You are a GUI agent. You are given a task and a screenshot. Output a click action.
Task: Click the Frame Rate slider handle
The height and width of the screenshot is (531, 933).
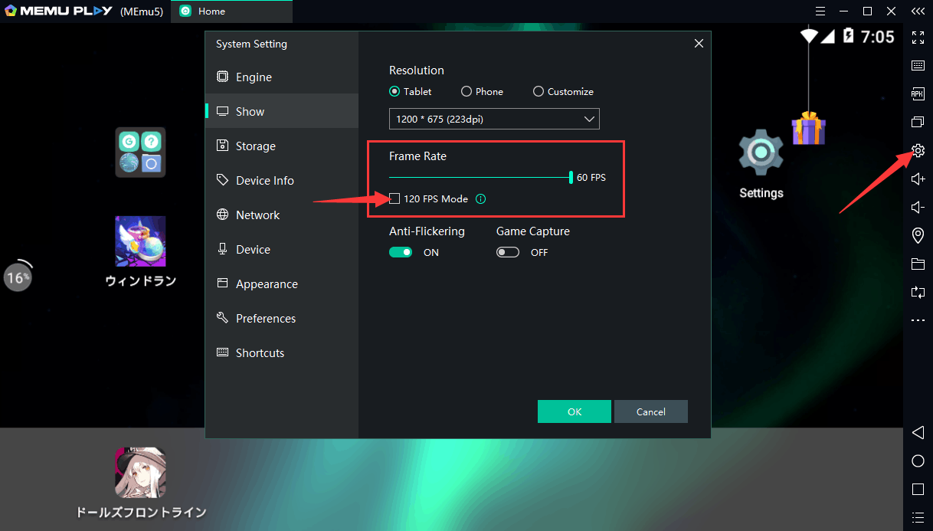[571, 177]
